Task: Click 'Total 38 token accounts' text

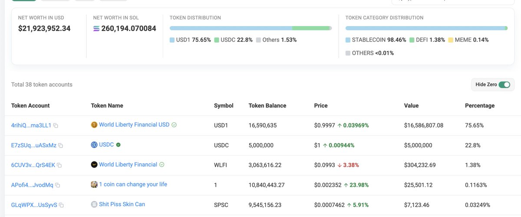Action: 42,85
